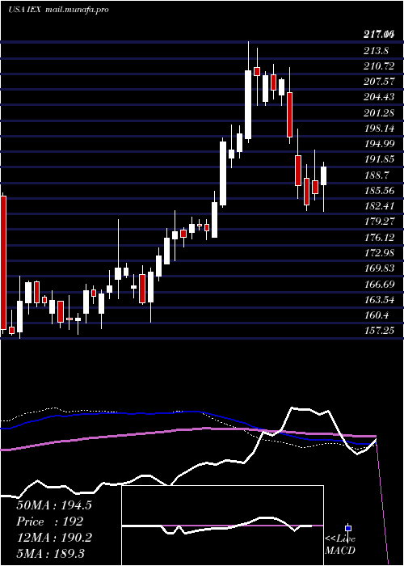Select the 160.4 price axis label
The image size is (404, 566).
tap(376, 315)
